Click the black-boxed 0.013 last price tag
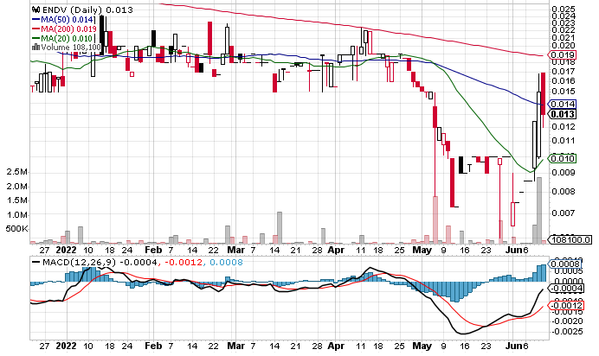 (563, 114)
